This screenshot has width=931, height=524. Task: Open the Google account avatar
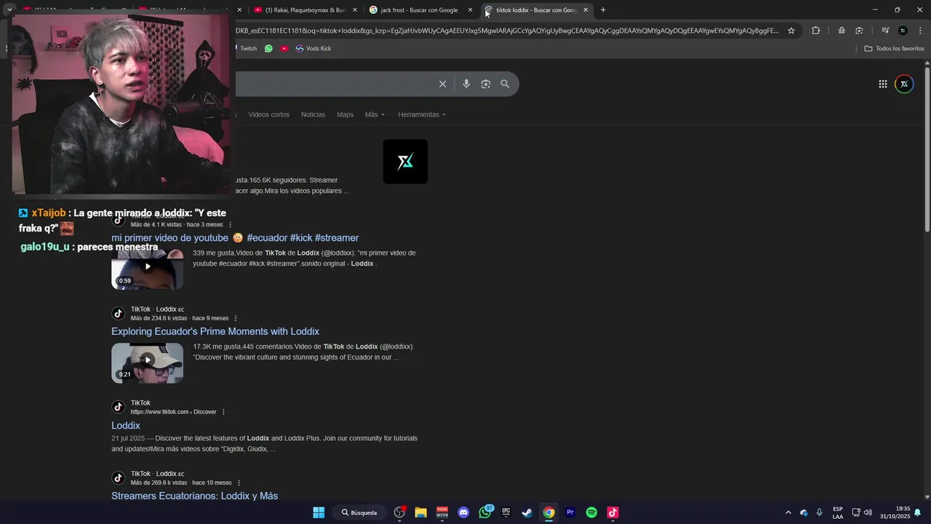click(x=904, y=84)
